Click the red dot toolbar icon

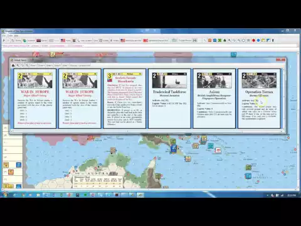click(253, 40)
